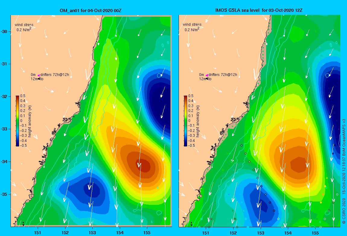Viewport: 347px width, 236px height.
Task: Click orange-red eddy core on right map
Action: pos(299,165)
